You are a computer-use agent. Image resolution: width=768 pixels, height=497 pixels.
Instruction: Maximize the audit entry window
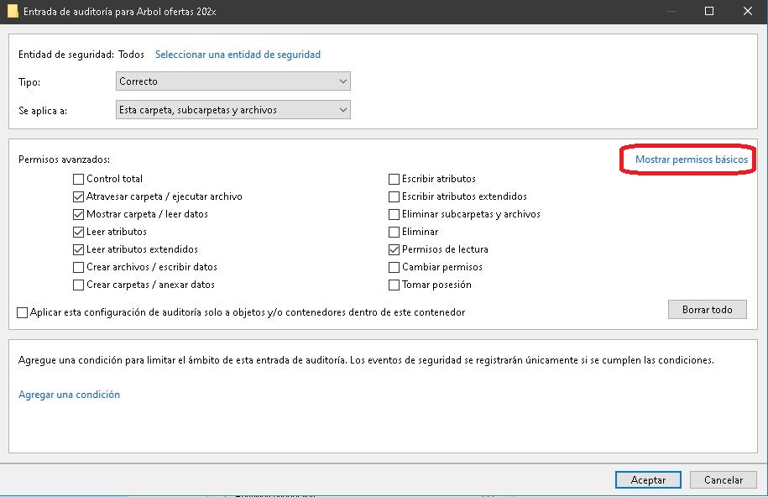[x=709, y=12]
